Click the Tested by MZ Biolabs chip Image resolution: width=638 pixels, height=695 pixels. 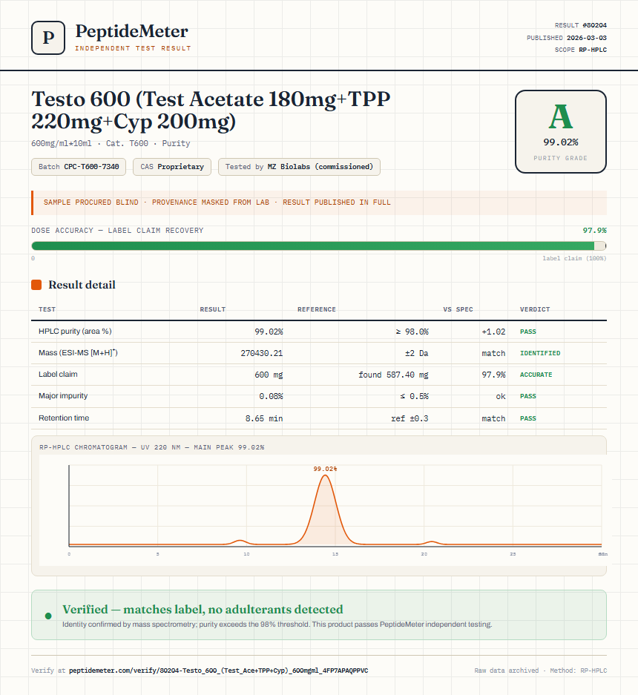(299, 167)
